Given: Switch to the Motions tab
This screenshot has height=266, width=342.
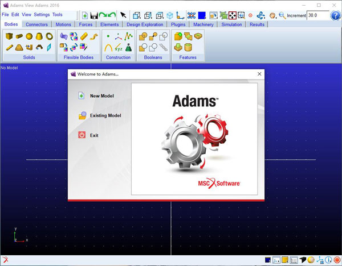Looking at the screenshot, I should coord(63,24).
